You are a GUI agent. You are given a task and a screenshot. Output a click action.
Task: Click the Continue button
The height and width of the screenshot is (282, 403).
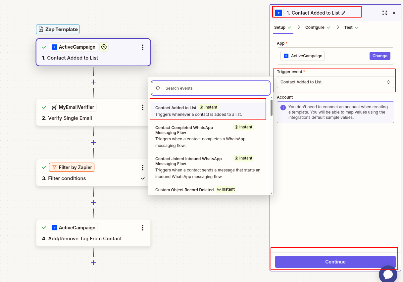[335, 261]
